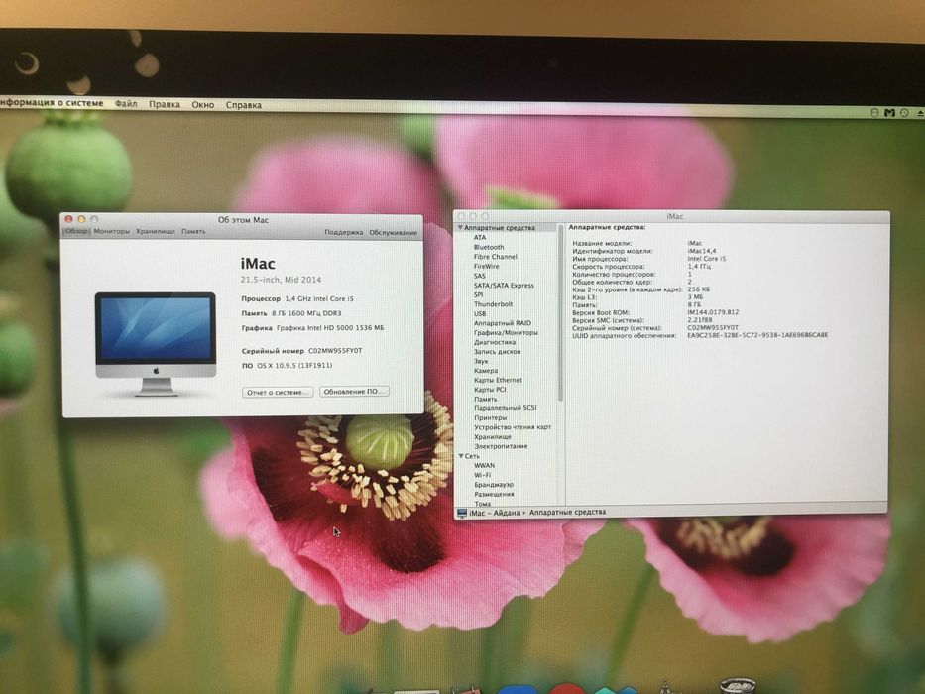Select Сеть in the sidebar
925x694 pixels.
click(472, 456)
